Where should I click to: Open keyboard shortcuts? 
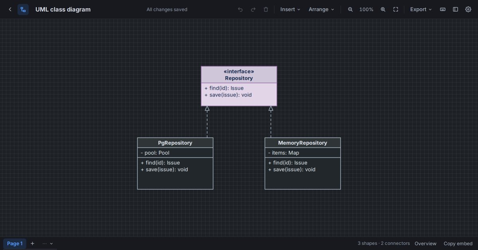pos(443,10)
